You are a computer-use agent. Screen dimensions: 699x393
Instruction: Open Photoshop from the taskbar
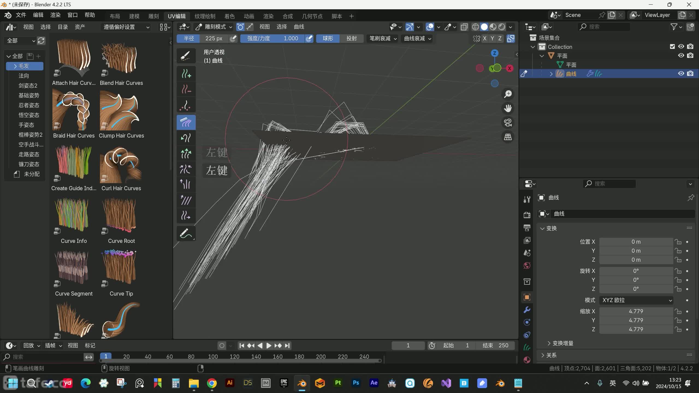click(356, 383)
